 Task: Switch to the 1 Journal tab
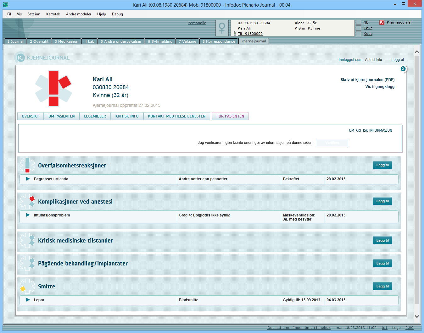pos(15,41)
